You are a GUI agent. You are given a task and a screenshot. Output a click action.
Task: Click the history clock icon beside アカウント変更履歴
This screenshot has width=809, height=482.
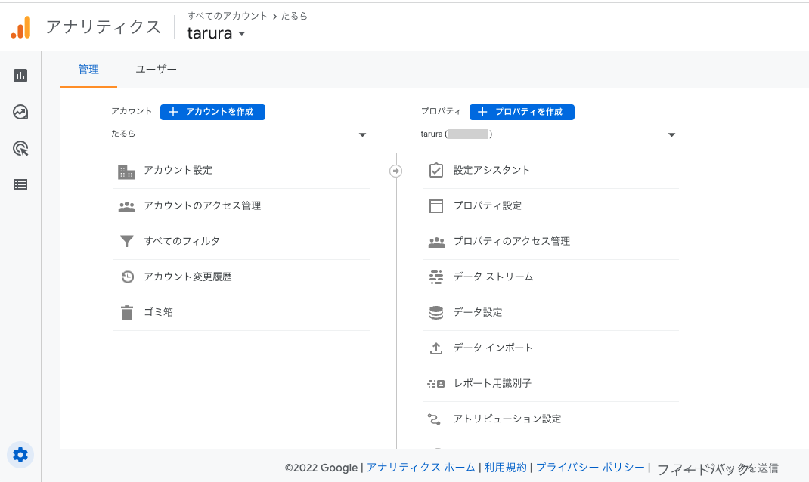pyautogui.click(x=128, y=277)
